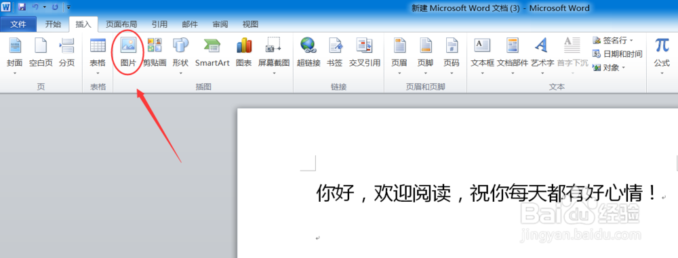The image size is (678, 258).
Task: Switch to the 视图 tab
Action: (250, 24)
